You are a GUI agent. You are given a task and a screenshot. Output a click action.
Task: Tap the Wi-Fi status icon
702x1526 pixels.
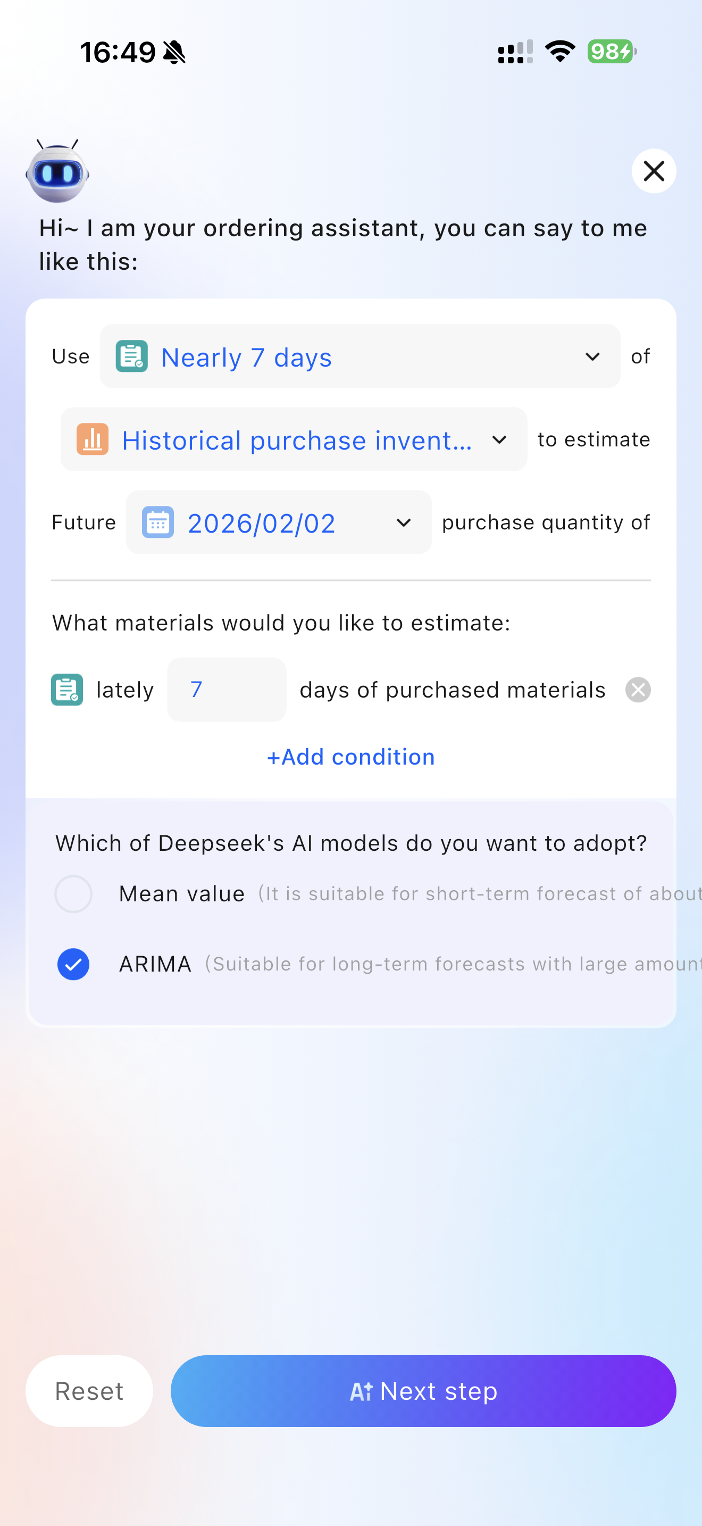click(560, 52)
